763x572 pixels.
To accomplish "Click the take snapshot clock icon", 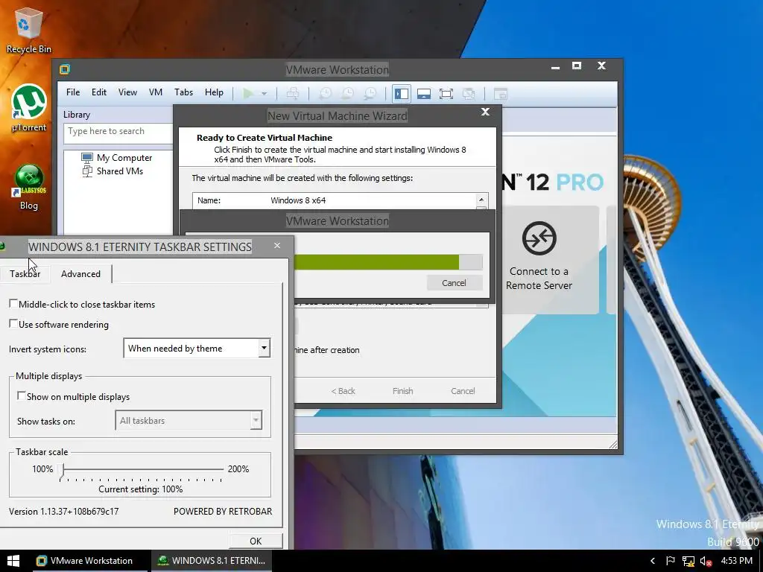I will click(x=325, y=93).
